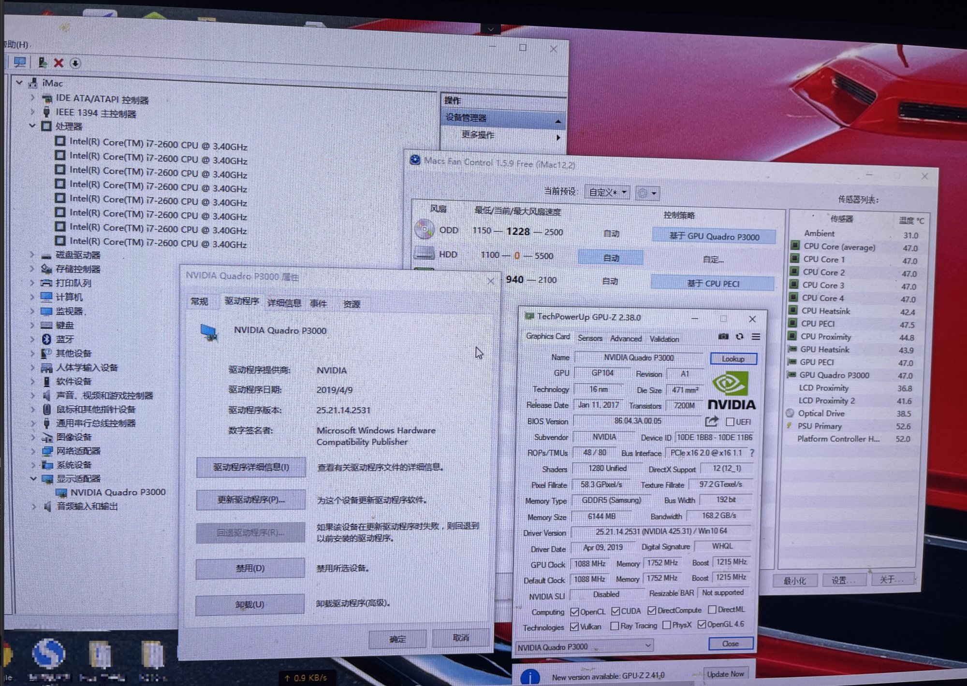Click the BIOS share/export arrow icon
Viewport: 967px width, 686px height.
click(711, 421)
